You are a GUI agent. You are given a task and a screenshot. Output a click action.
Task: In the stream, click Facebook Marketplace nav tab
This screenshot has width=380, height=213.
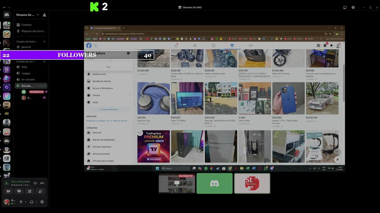pyautogui.click(x=232, y=45)
